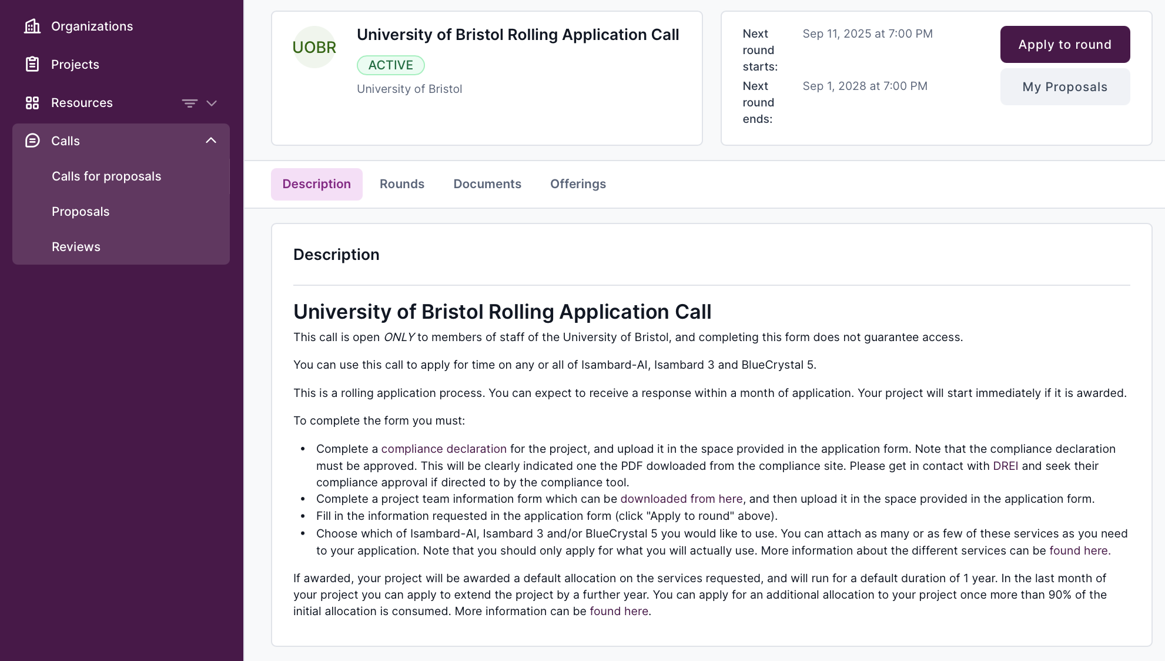Click the large Rolling Application Call heading
The height and width of the screenshot is (661, 1165).
click(503, 312)
